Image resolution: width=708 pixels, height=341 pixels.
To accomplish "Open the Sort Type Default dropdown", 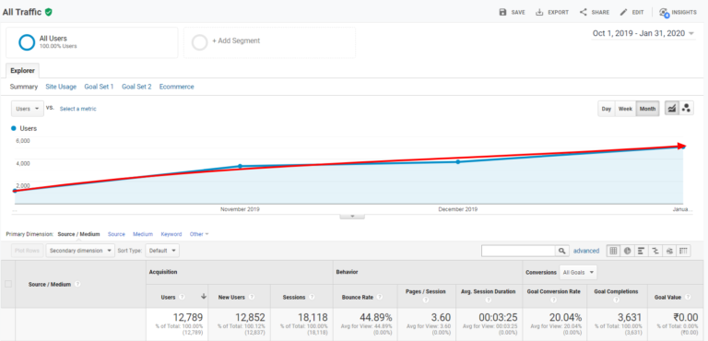I will 162,251.
